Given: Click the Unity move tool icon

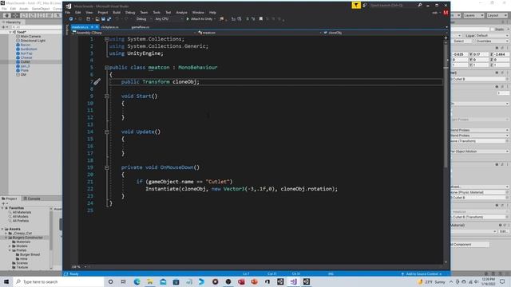Looking at the screenshot, I should point(15,15).
